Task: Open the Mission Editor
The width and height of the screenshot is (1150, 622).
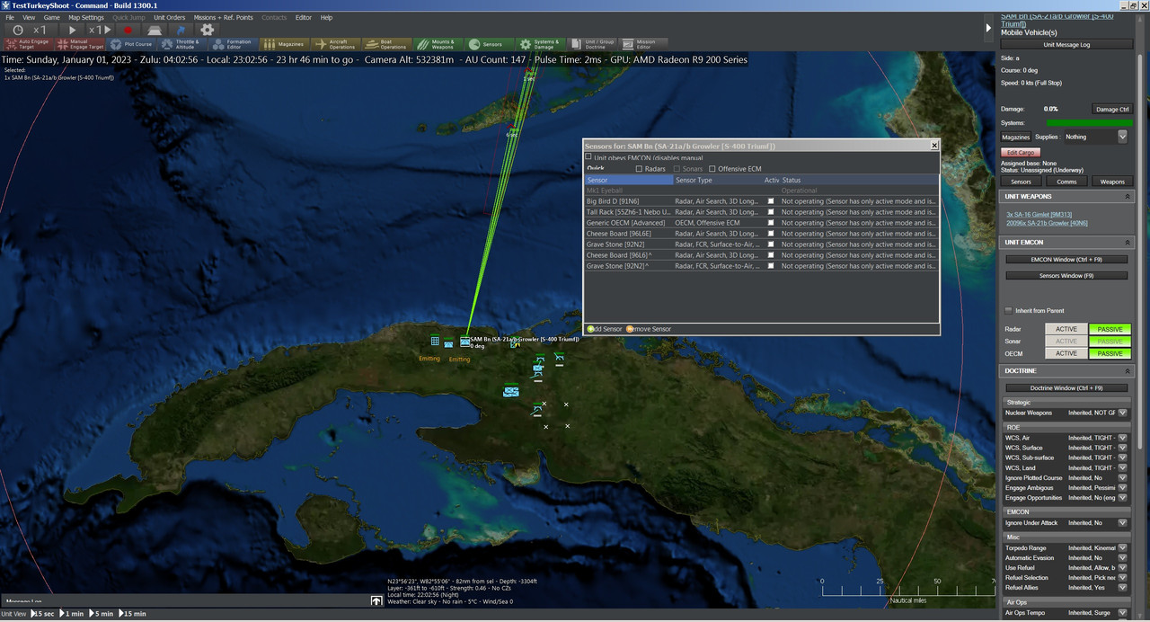Action: [x=643, y=43]
